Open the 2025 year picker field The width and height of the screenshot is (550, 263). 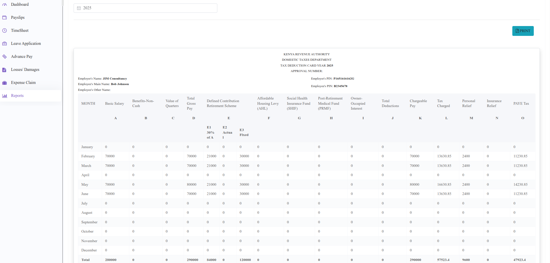tap(145, 8)
